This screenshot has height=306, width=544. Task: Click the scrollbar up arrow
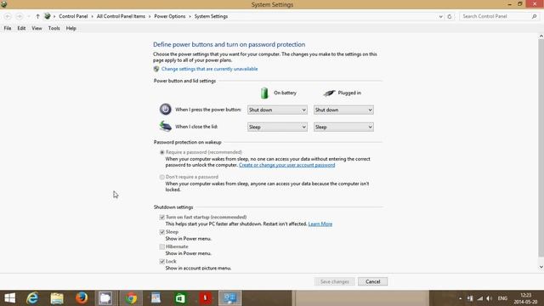coord(541,36)
